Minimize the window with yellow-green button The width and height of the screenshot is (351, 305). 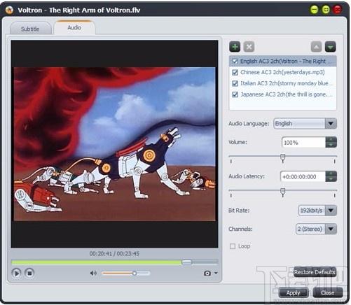pyautogui.click(x=315, y=9)
